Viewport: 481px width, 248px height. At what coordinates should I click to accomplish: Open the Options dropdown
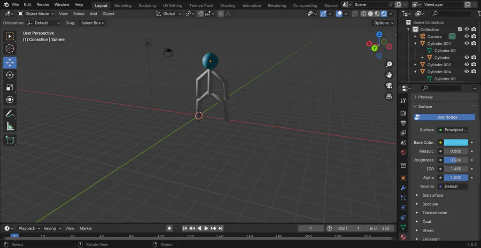tap(383, 23)
